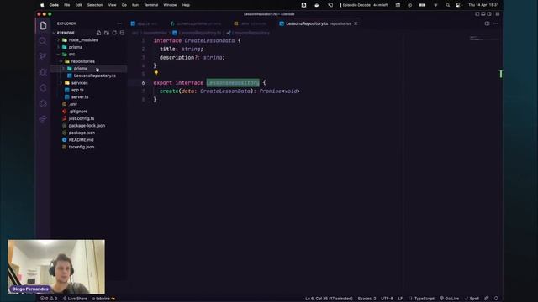The image size is (538, 302).
Task: Click the Ln 6, Col 35 cursor position
Action: pyautogui.click(x=329, y=299)
